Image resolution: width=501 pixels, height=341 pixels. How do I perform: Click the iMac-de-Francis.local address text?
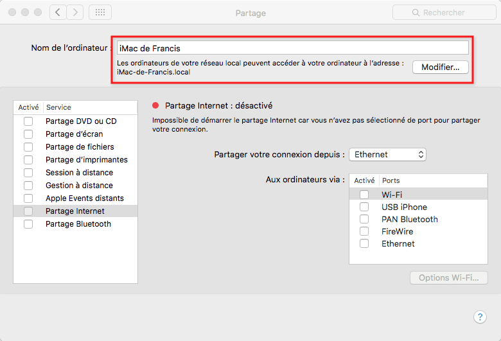[154, 72]
